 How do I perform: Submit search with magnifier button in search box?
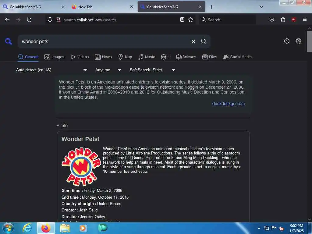[204, 41]
